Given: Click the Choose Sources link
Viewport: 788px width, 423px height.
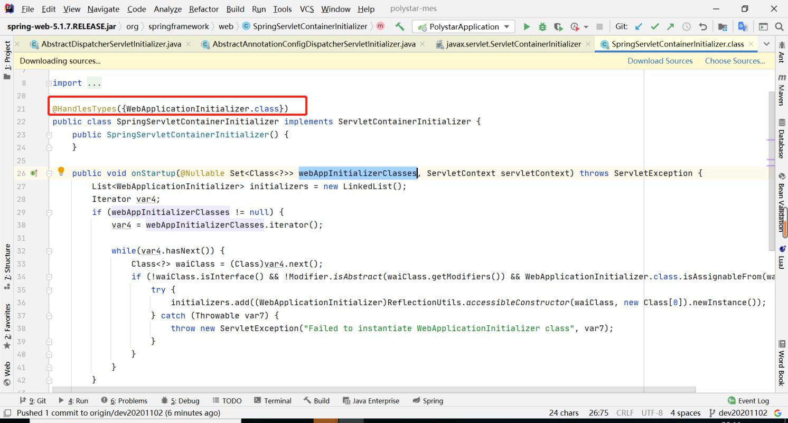Looking at the screenshot, I should (x=735, y=61).
